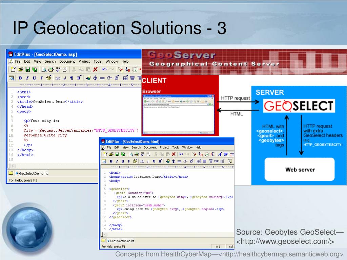Click line 9 'City = Request.ServerVariables' code
Image resolution: width=347 pixels, height=260 pixels.
pos(81,130)
